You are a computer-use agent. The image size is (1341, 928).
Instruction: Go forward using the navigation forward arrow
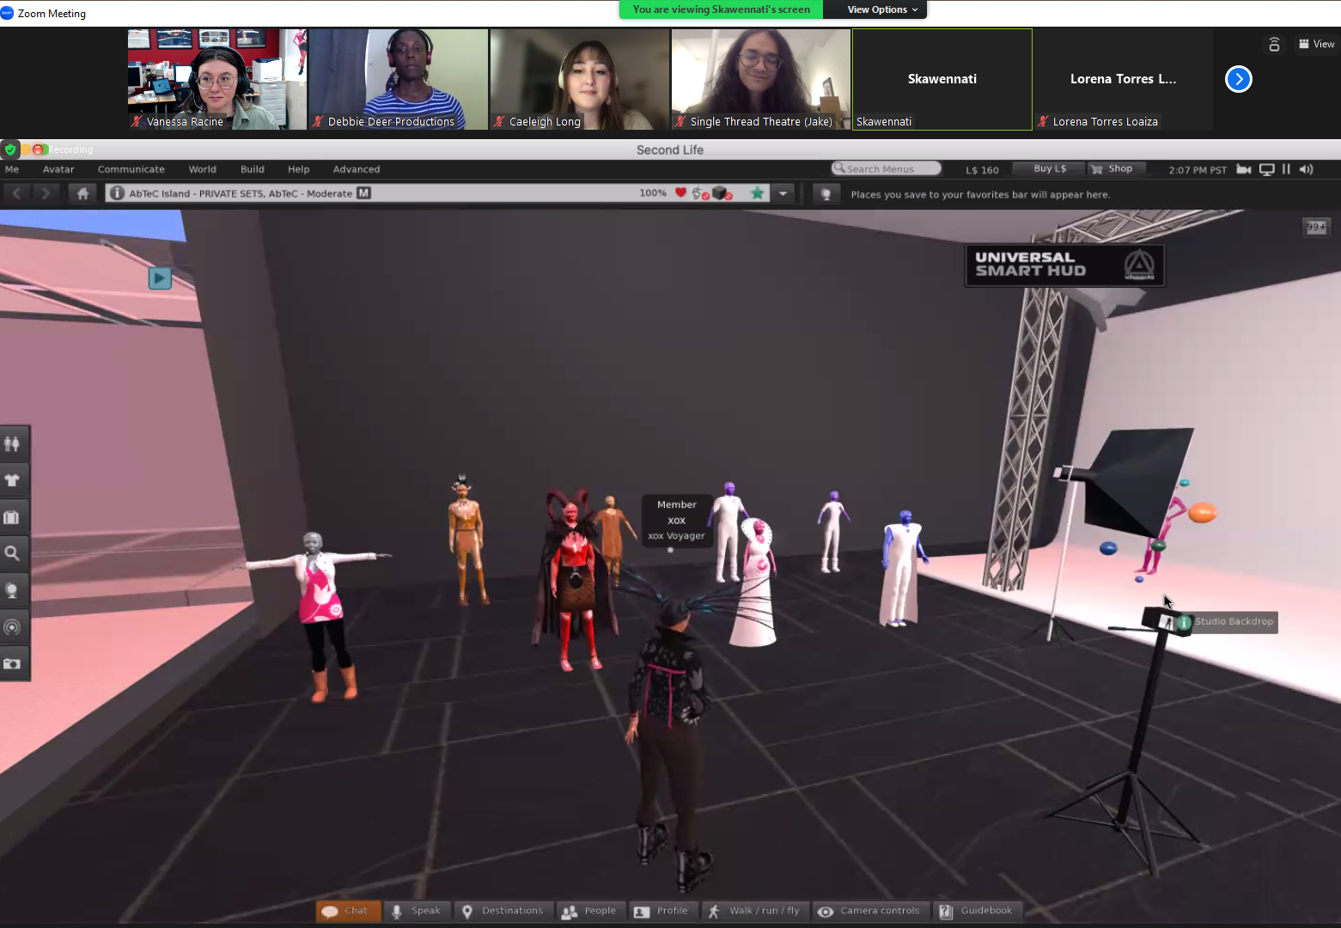46,193
